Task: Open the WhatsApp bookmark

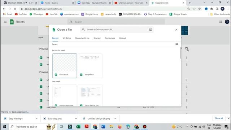Action: [x=36, y=14]
